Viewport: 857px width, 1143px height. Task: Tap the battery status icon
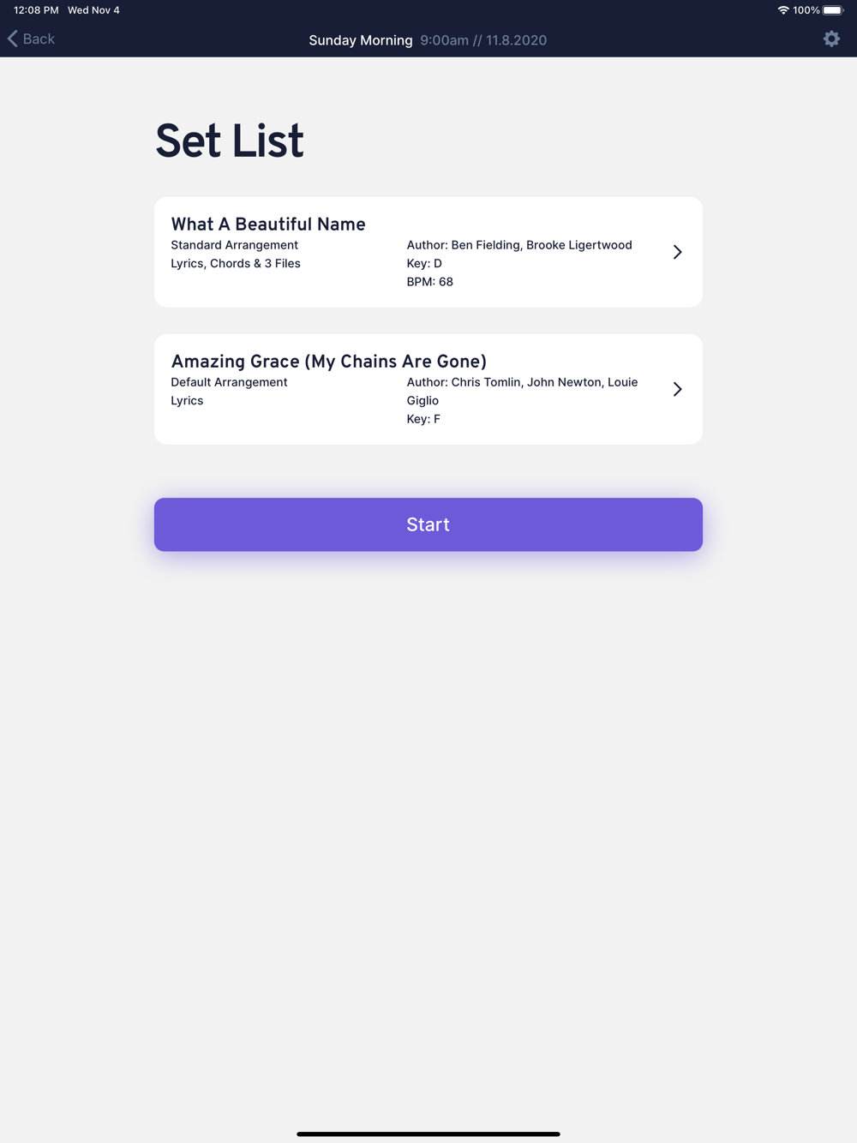coord(833,10)
